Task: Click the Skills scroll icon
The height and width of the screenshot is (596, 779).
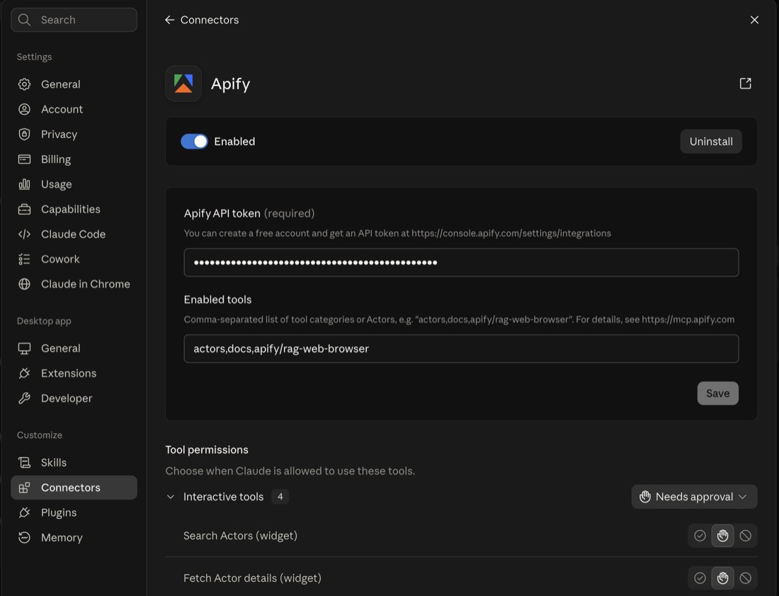Action: [24, 462]
